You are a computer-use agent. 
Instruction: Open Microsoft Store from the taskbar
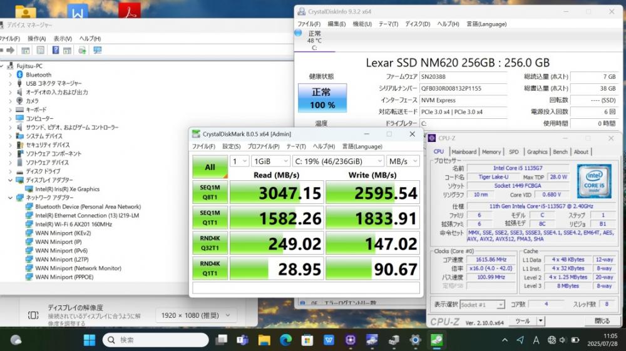[307, 340]
